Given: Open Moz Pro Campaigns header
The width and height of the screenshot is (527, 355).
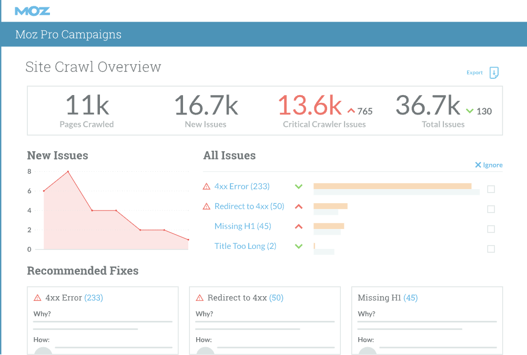Looking at the screenshot, I should pyautogui.click(x=68, y=35).
